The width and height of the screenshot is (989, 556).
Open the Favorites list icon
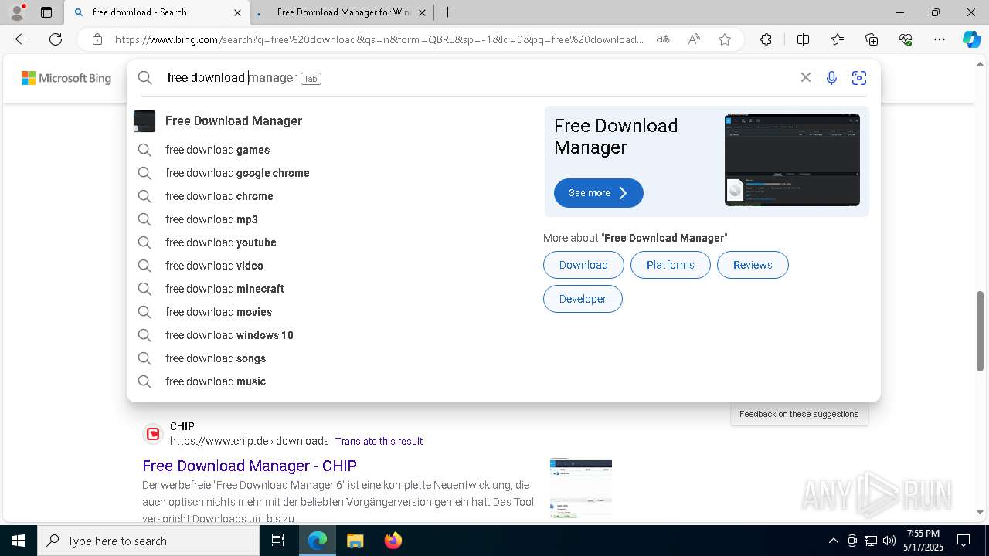click(838, 39)
